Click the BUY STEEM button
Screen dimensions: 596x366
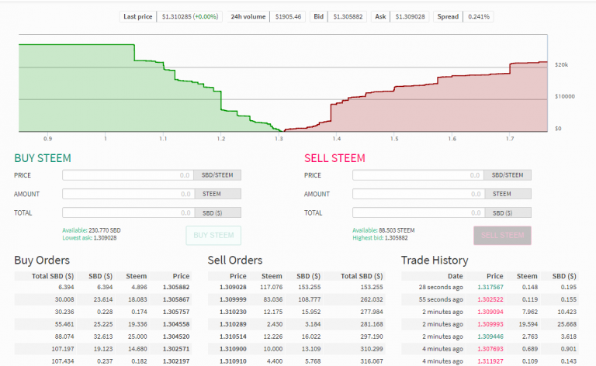click(x=213, y=236)
